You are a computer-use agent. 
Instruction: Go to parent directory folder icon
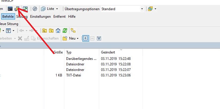(44, 31)
